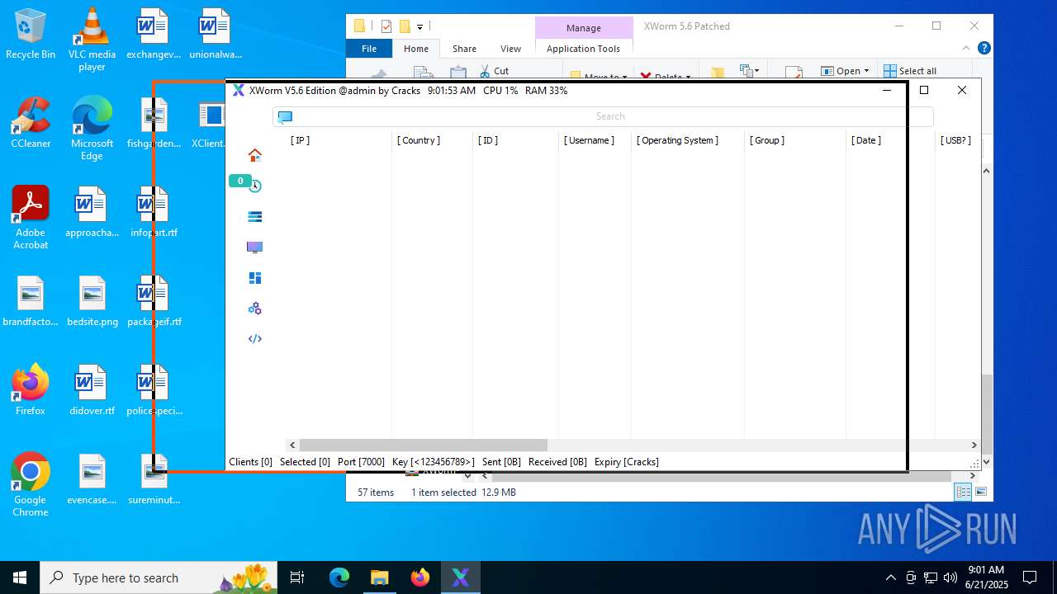Image resolution: width=1057 pixels, height=594 pixels.
Task: Expand the system tray hidden icons chevron
Action: click(x=890, y=577)
